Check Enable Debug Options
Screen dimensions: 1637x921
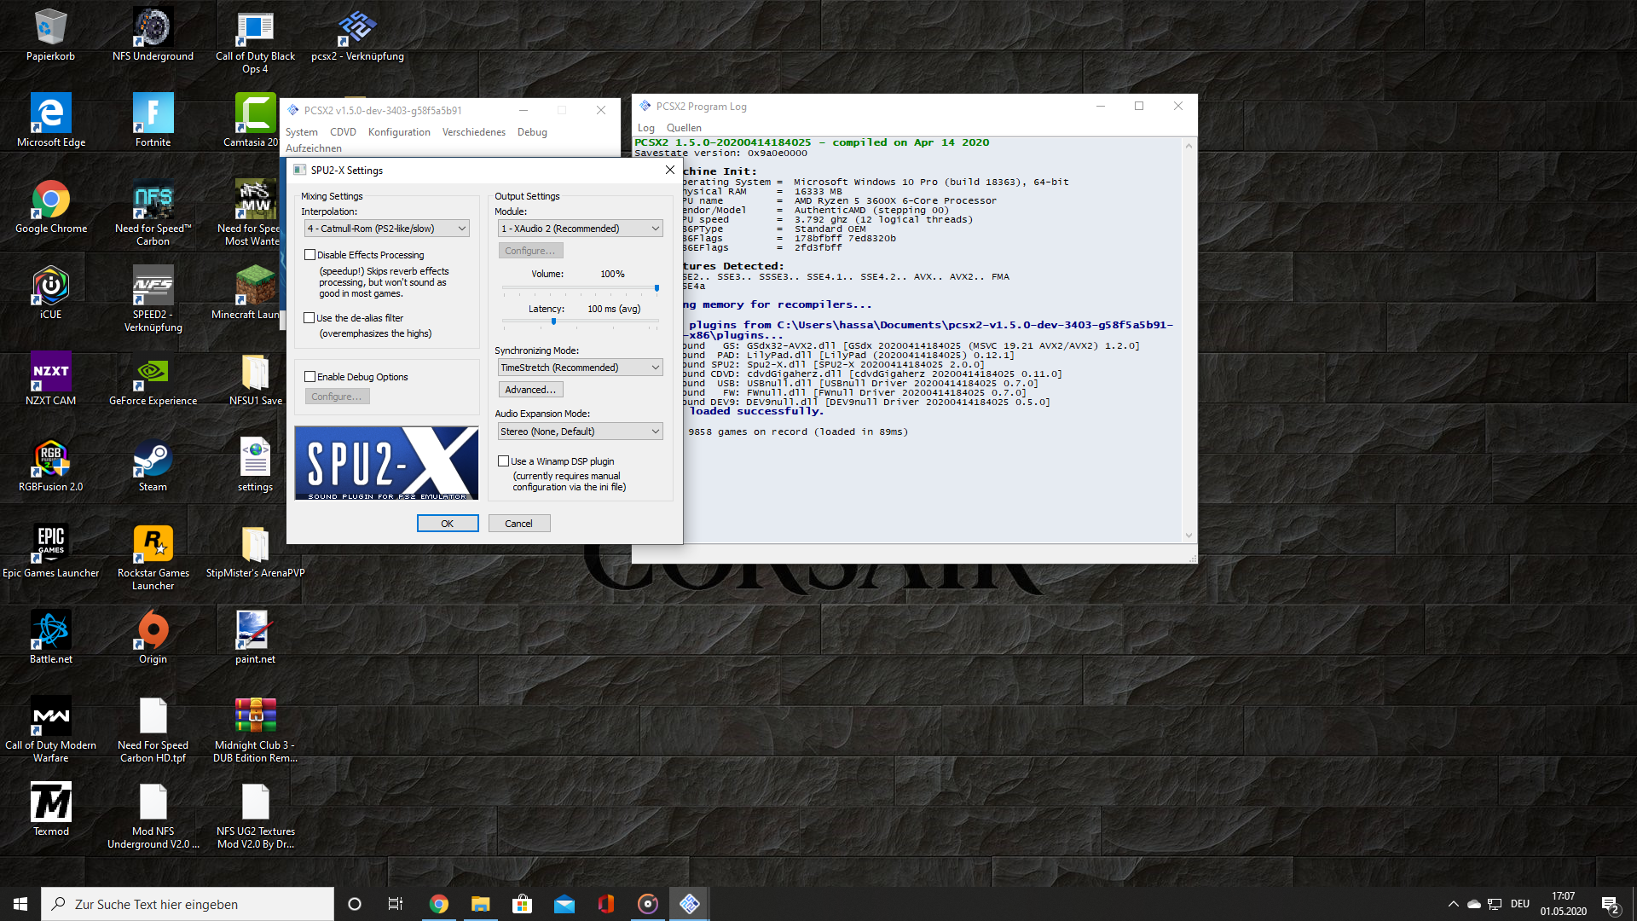310,377
